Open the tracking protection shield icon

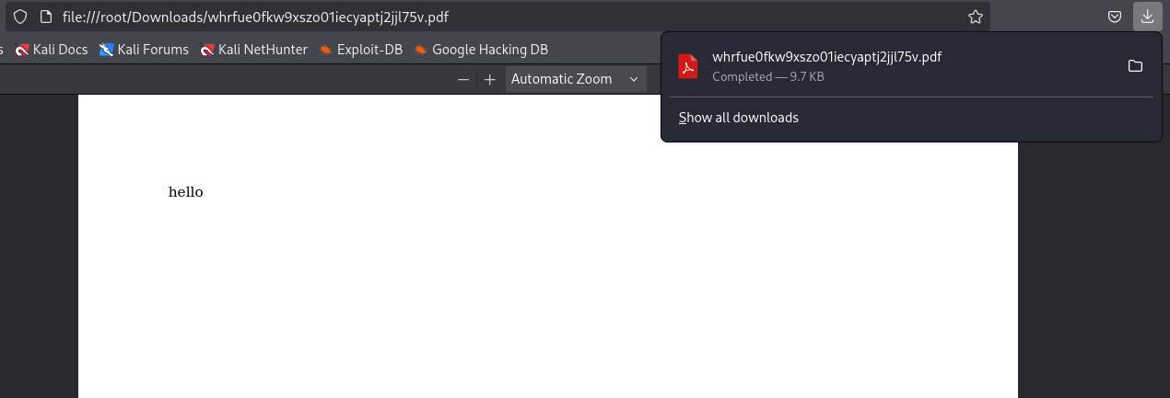pos(20,17)
